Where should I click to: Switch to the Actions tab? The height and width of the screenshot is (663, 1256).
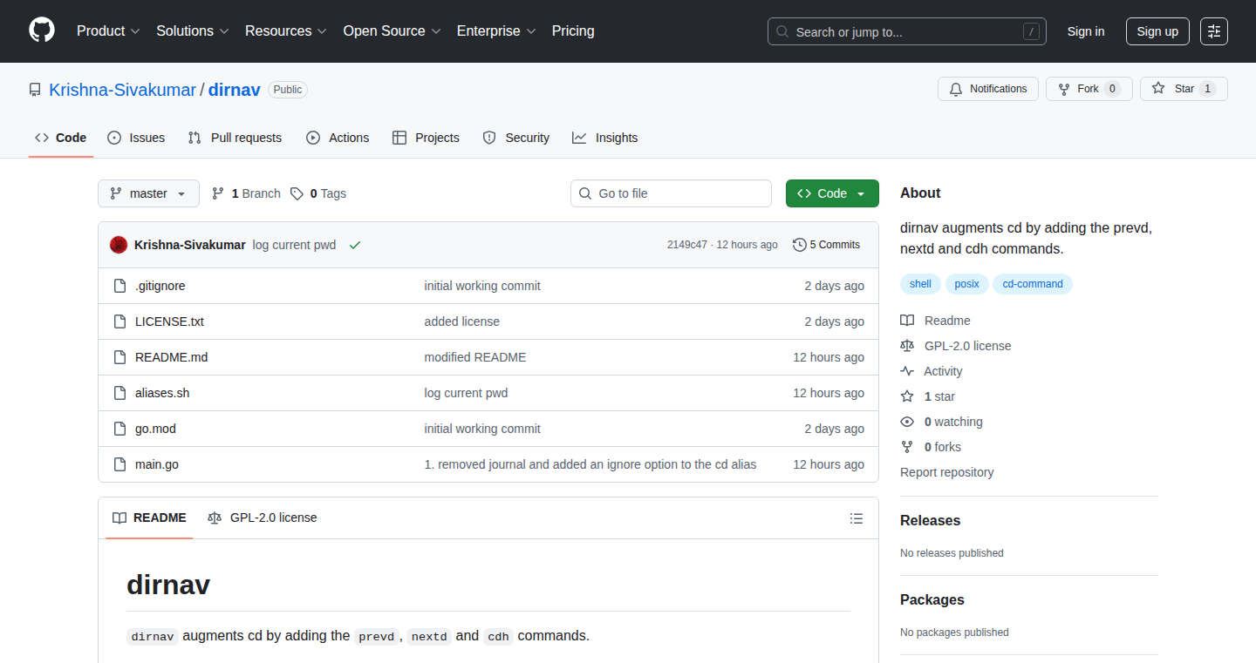(338, 138)
